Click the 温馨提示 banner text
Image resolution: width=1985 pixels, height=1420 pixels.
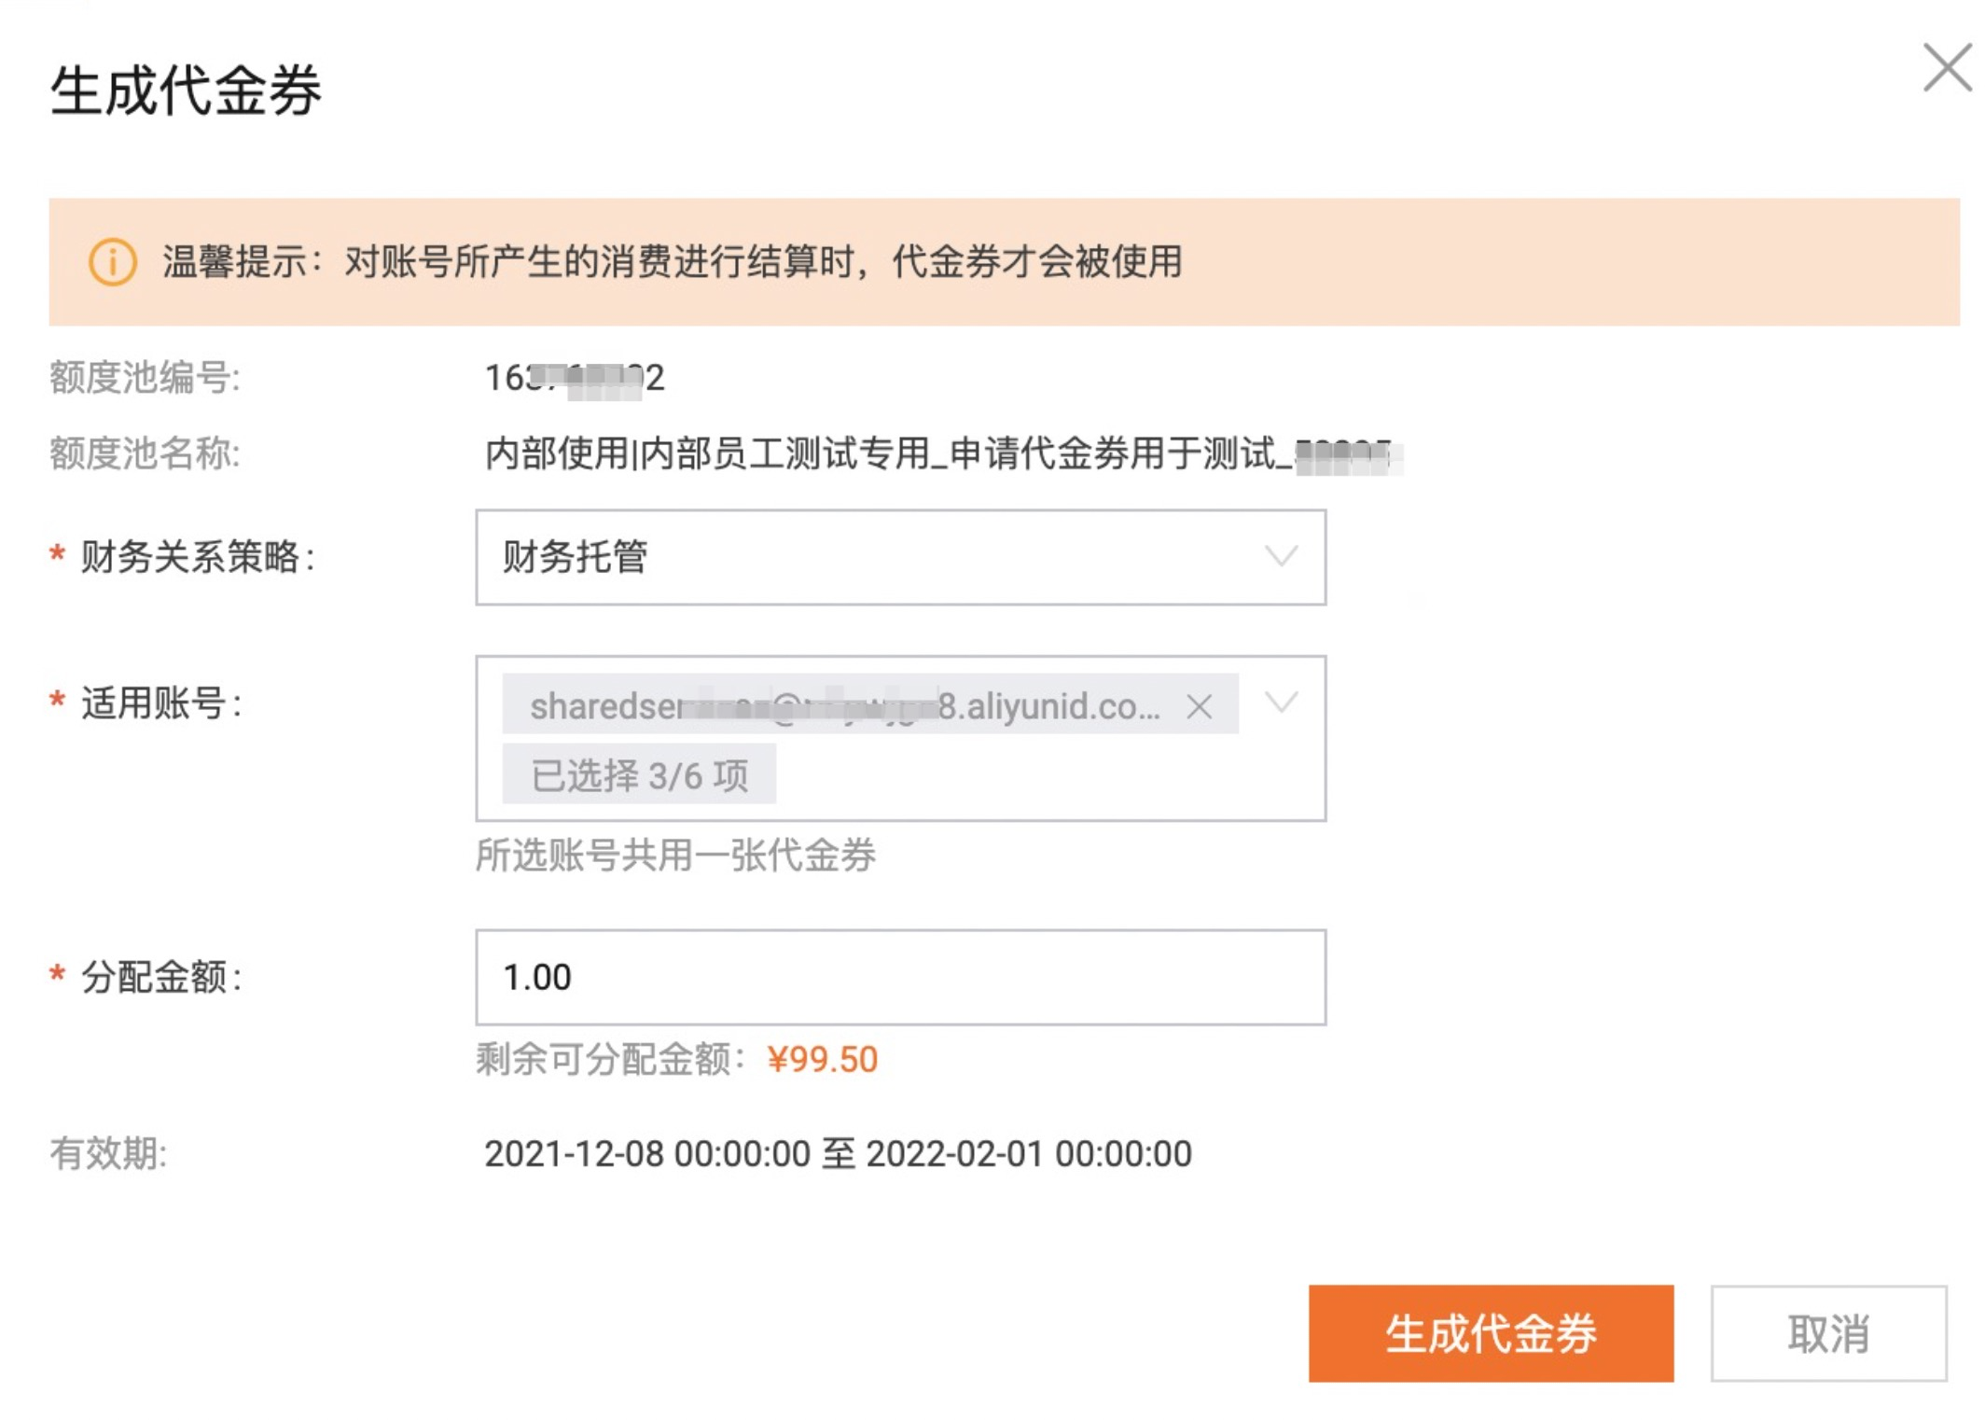click(672, 261)
